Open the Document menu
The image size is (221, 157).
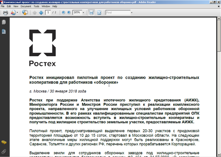pos(26,6)
